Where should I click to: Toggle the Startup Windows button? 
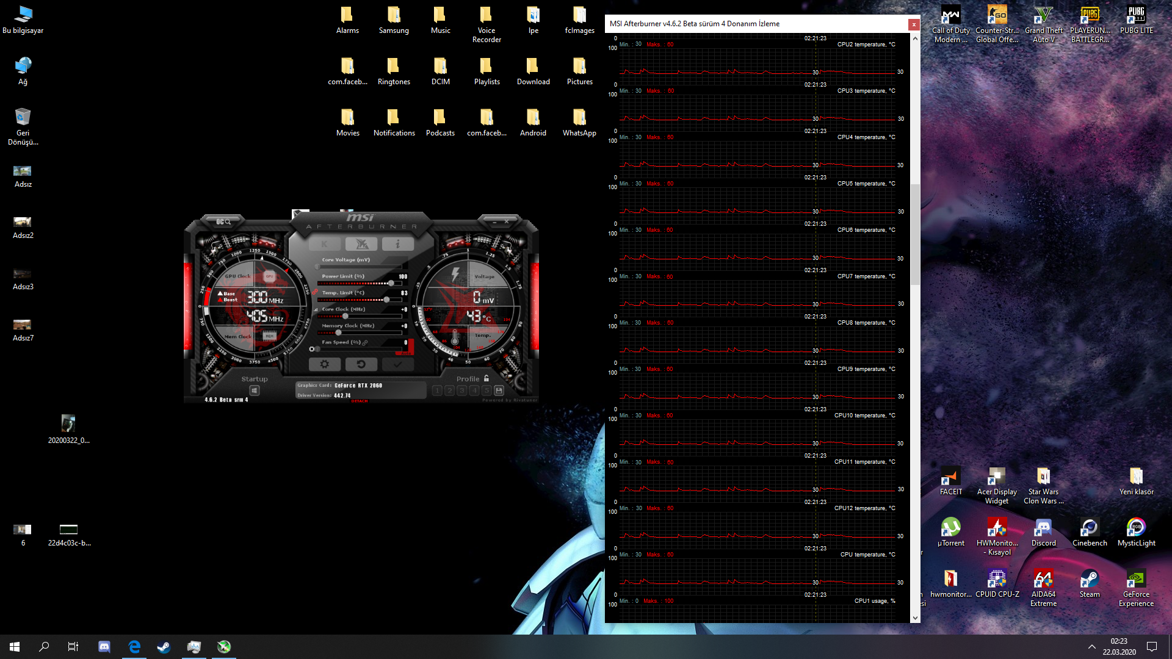pos(255,391)
